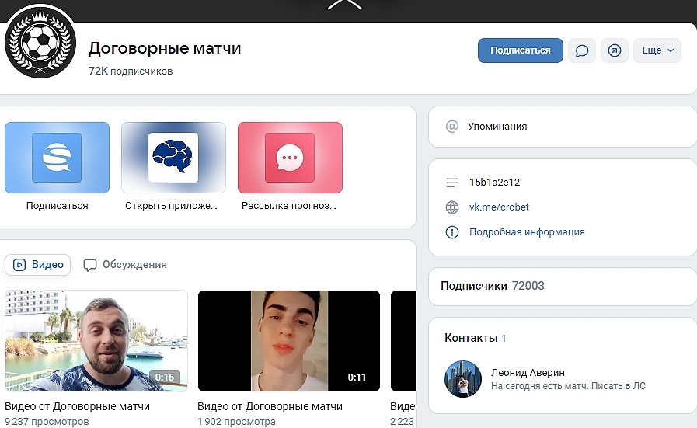Open the Подробная информация link
Viewport: 697px width, 428px height.
point(527,231)
